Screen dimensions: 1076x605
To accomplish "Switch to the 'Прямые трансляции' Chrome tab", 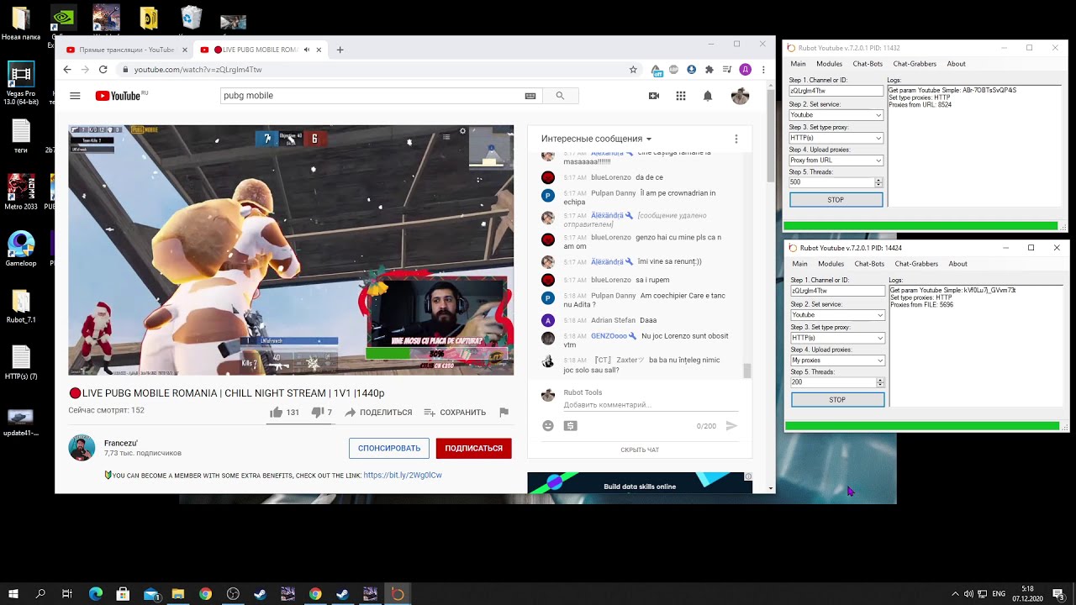I will [126, 50].
